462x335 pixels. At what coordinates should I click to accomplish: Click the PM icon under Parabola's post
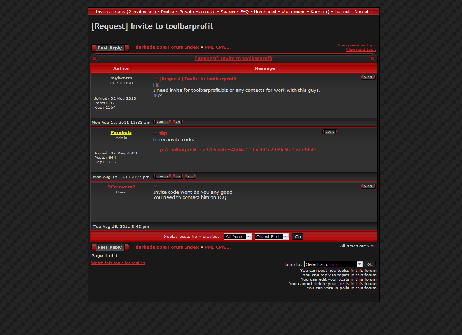tap(178, 177)
